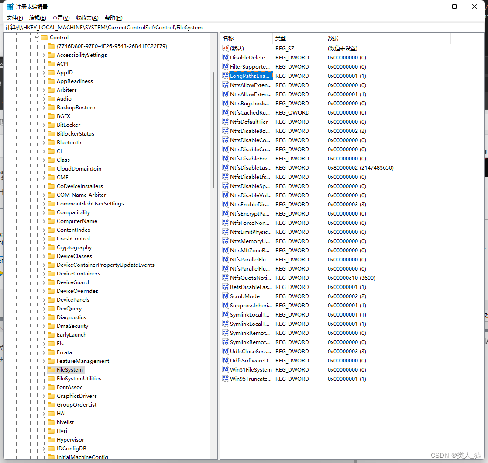Expand the FeatureManagement tree node
Viewport: 488px width, 463px height.
(x=44, y=361)
